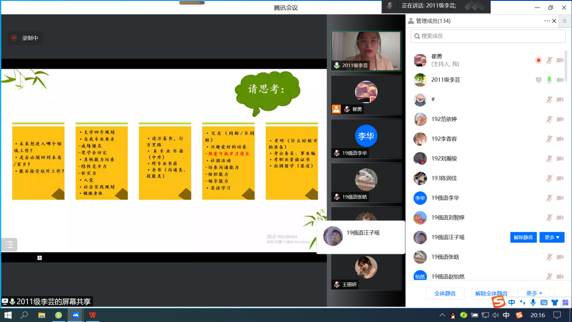Toggle microphone mute for 192范依婷
572x322 pixels.
549,119
